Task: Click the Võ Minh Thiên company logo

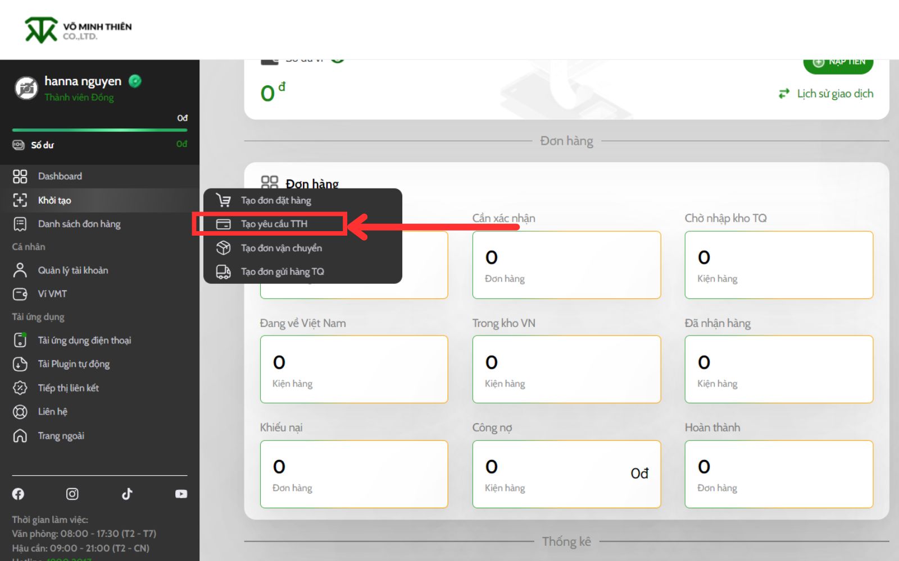Action: [78, 30]
